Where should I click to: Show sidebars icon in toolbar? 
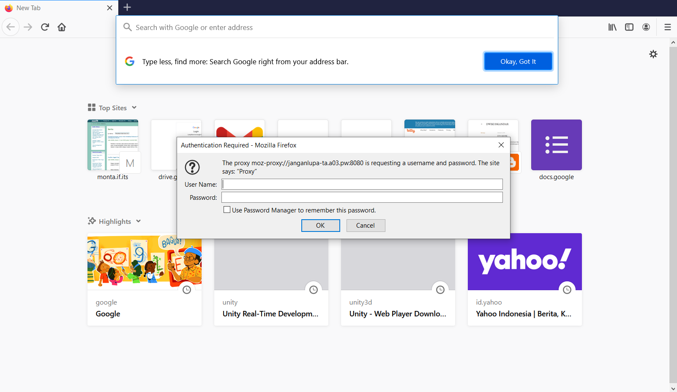(x=629, y=27)
